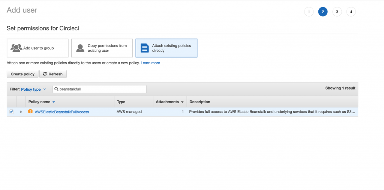The height and width of the screenshot is (190, 384).
Task: Expand the AWSElasticBeanstalkFullAccess policy row arrow
Action: tap(21, 112)
